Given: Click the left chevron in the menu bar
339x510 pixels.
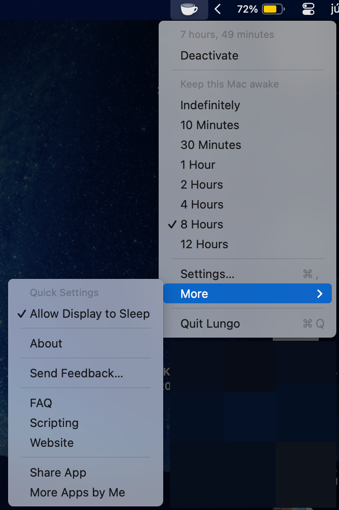Looking at the screenshot, I should pyautogui.click(x=218, y=9).
